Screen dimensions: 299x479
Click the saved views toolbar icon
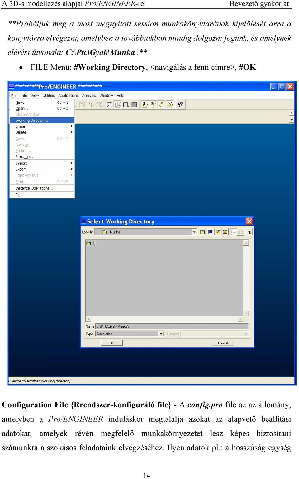(99, 105)
